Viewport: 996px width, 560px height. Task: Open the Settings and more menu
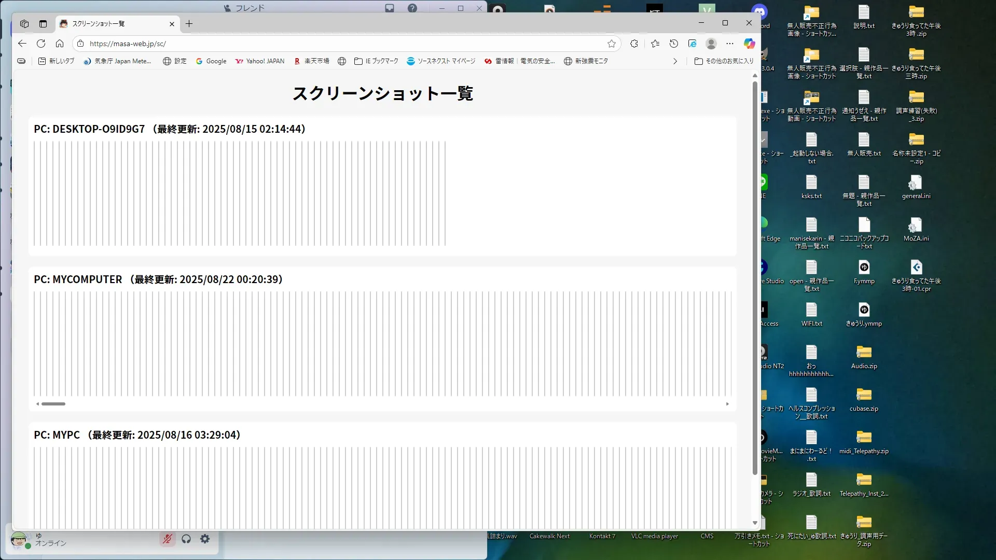coord(730,44)
